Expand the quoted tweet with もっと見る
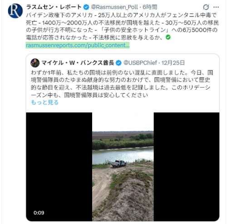The height and width of the screenshot is (224, 227). point(44,103)
